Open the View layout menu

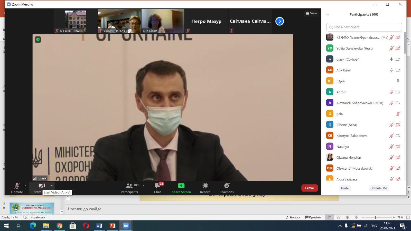(312, 13)
